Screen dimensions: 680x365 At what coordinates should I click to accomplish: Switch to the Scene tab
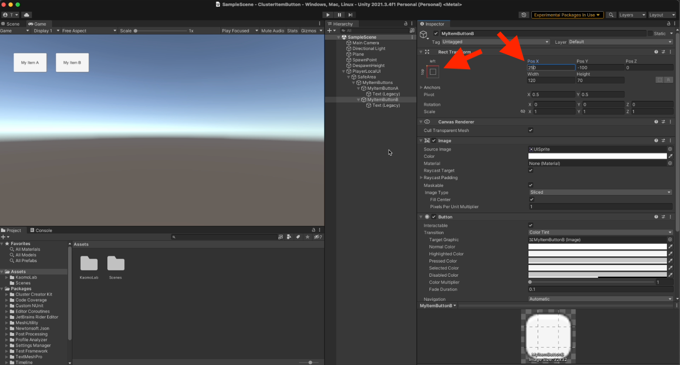pyautogui.click(x=11, y=24)
